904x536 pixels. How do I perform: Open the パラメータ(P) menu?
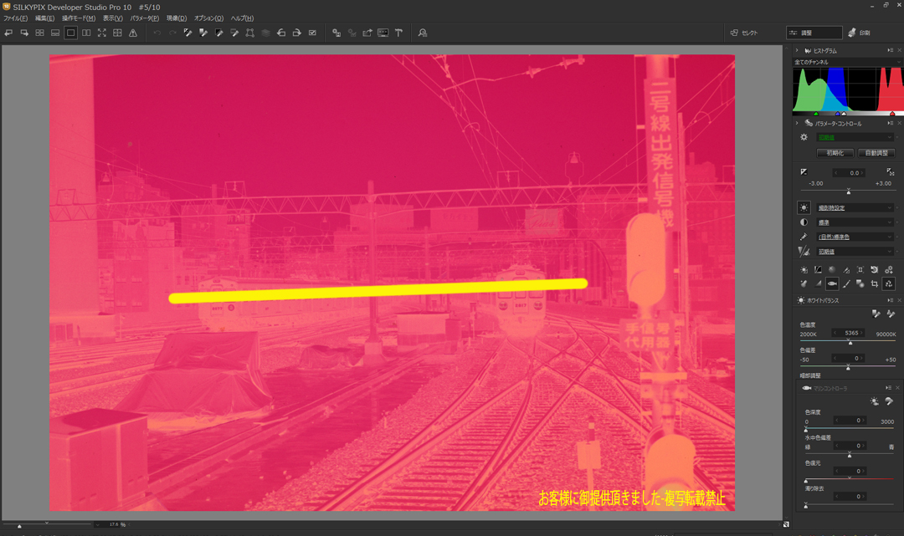pyautogui.click(x=144, y=18)
